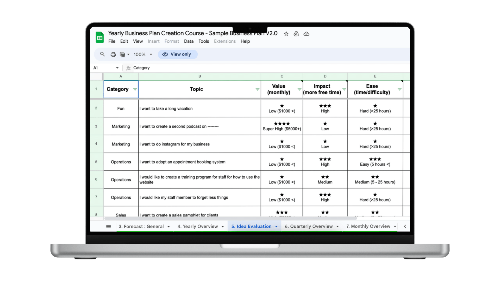Open the filter views icon

(122, 54)
